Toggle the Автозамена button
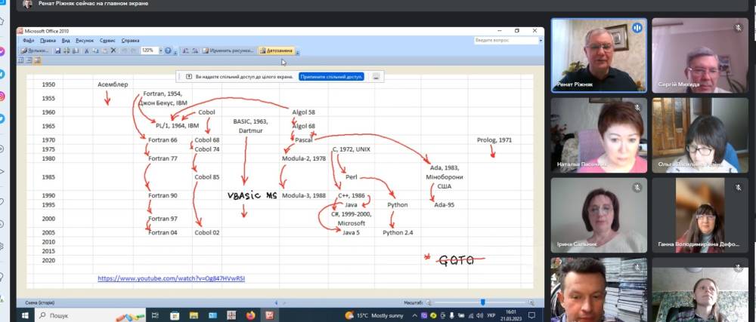The width and height of the screenshot is (756, 322). (278, 51)
